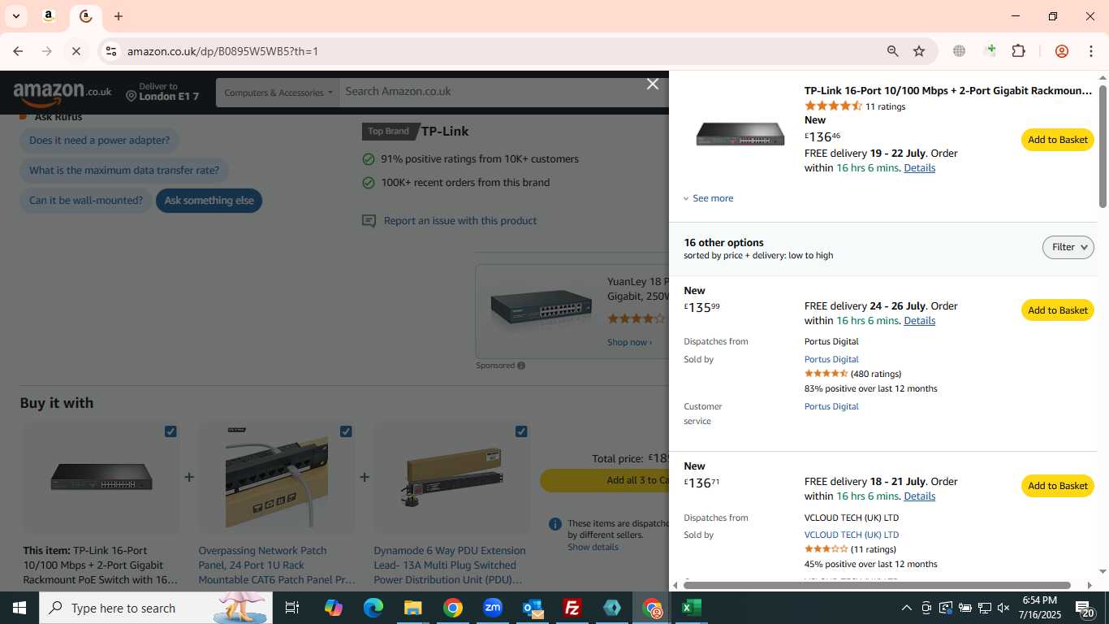Open Excel from the taskbar
1109x624 pixels.
pos(692,608)
